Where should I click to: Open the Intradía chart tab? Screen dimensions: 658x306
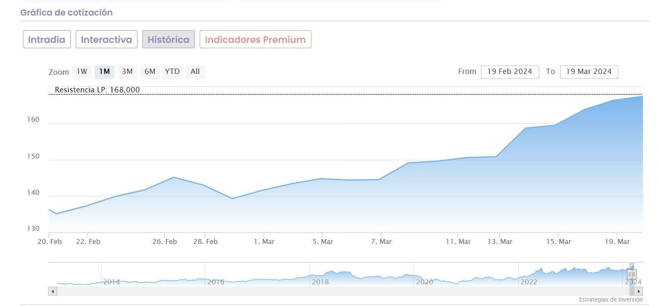coord(47,40)
